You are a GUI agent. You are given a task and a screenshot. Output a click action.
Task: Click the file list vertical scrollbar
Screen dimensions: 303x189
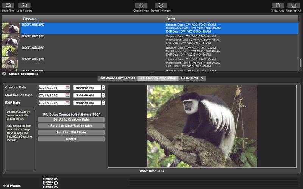300,63
